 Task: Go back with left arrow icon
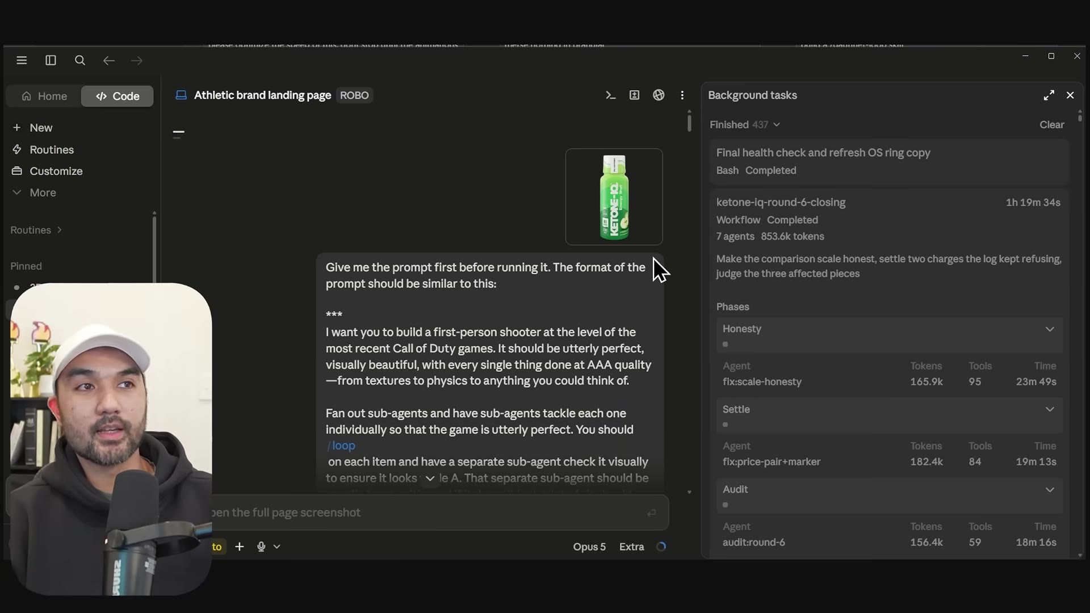click(109, 60)
